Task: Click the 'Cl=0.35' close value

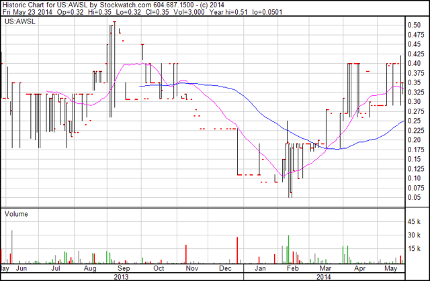Action: 157,12
